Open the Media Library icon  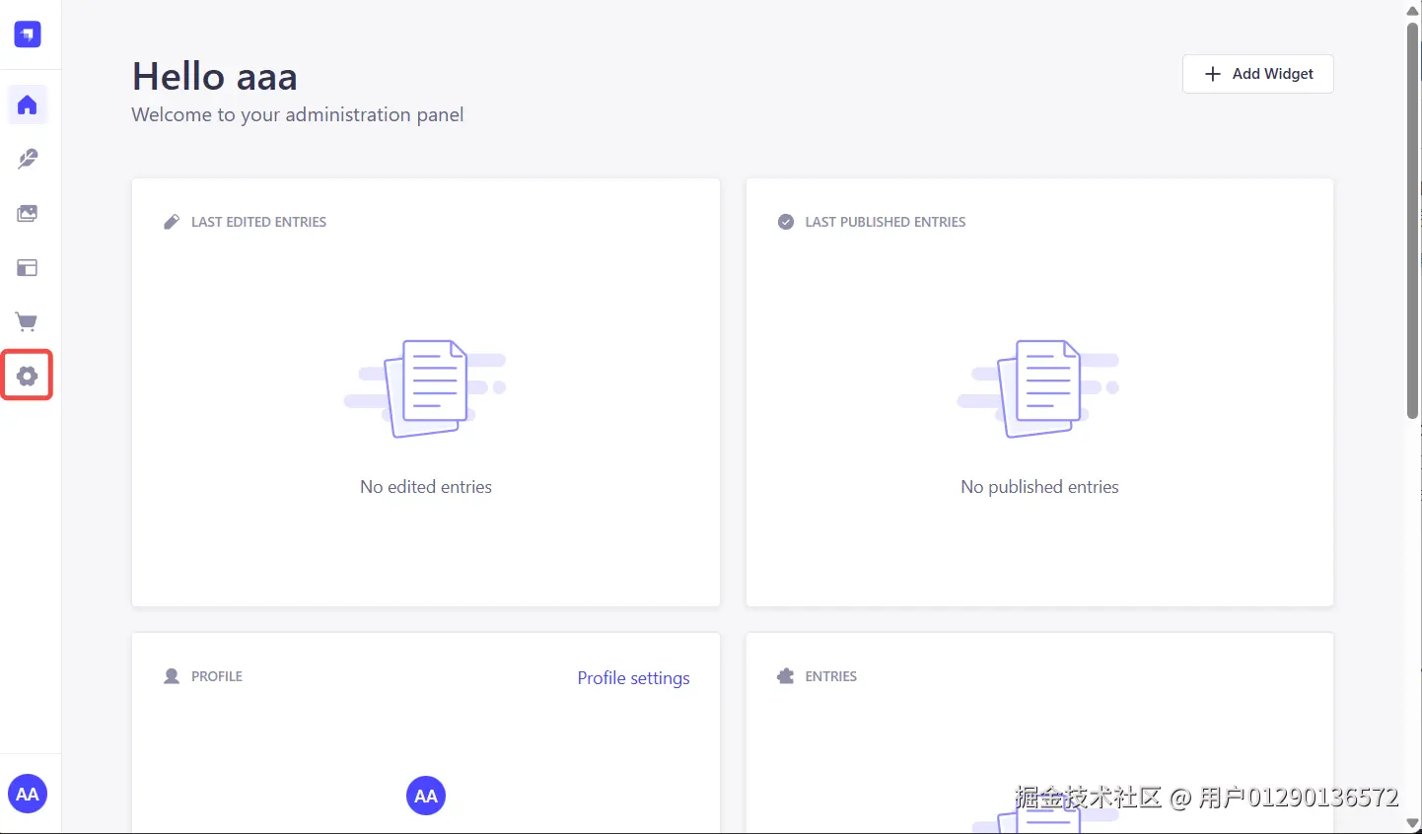[x=28, y=213]
